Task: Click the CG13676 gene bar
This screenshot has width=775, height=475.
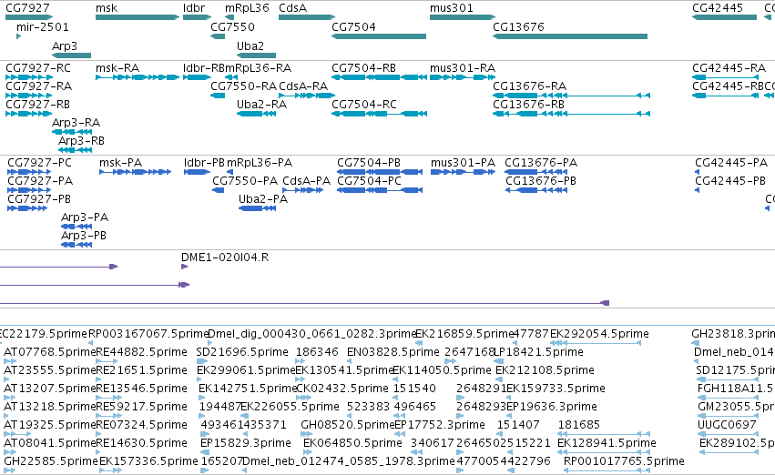Action: click(x=570, y=36)
